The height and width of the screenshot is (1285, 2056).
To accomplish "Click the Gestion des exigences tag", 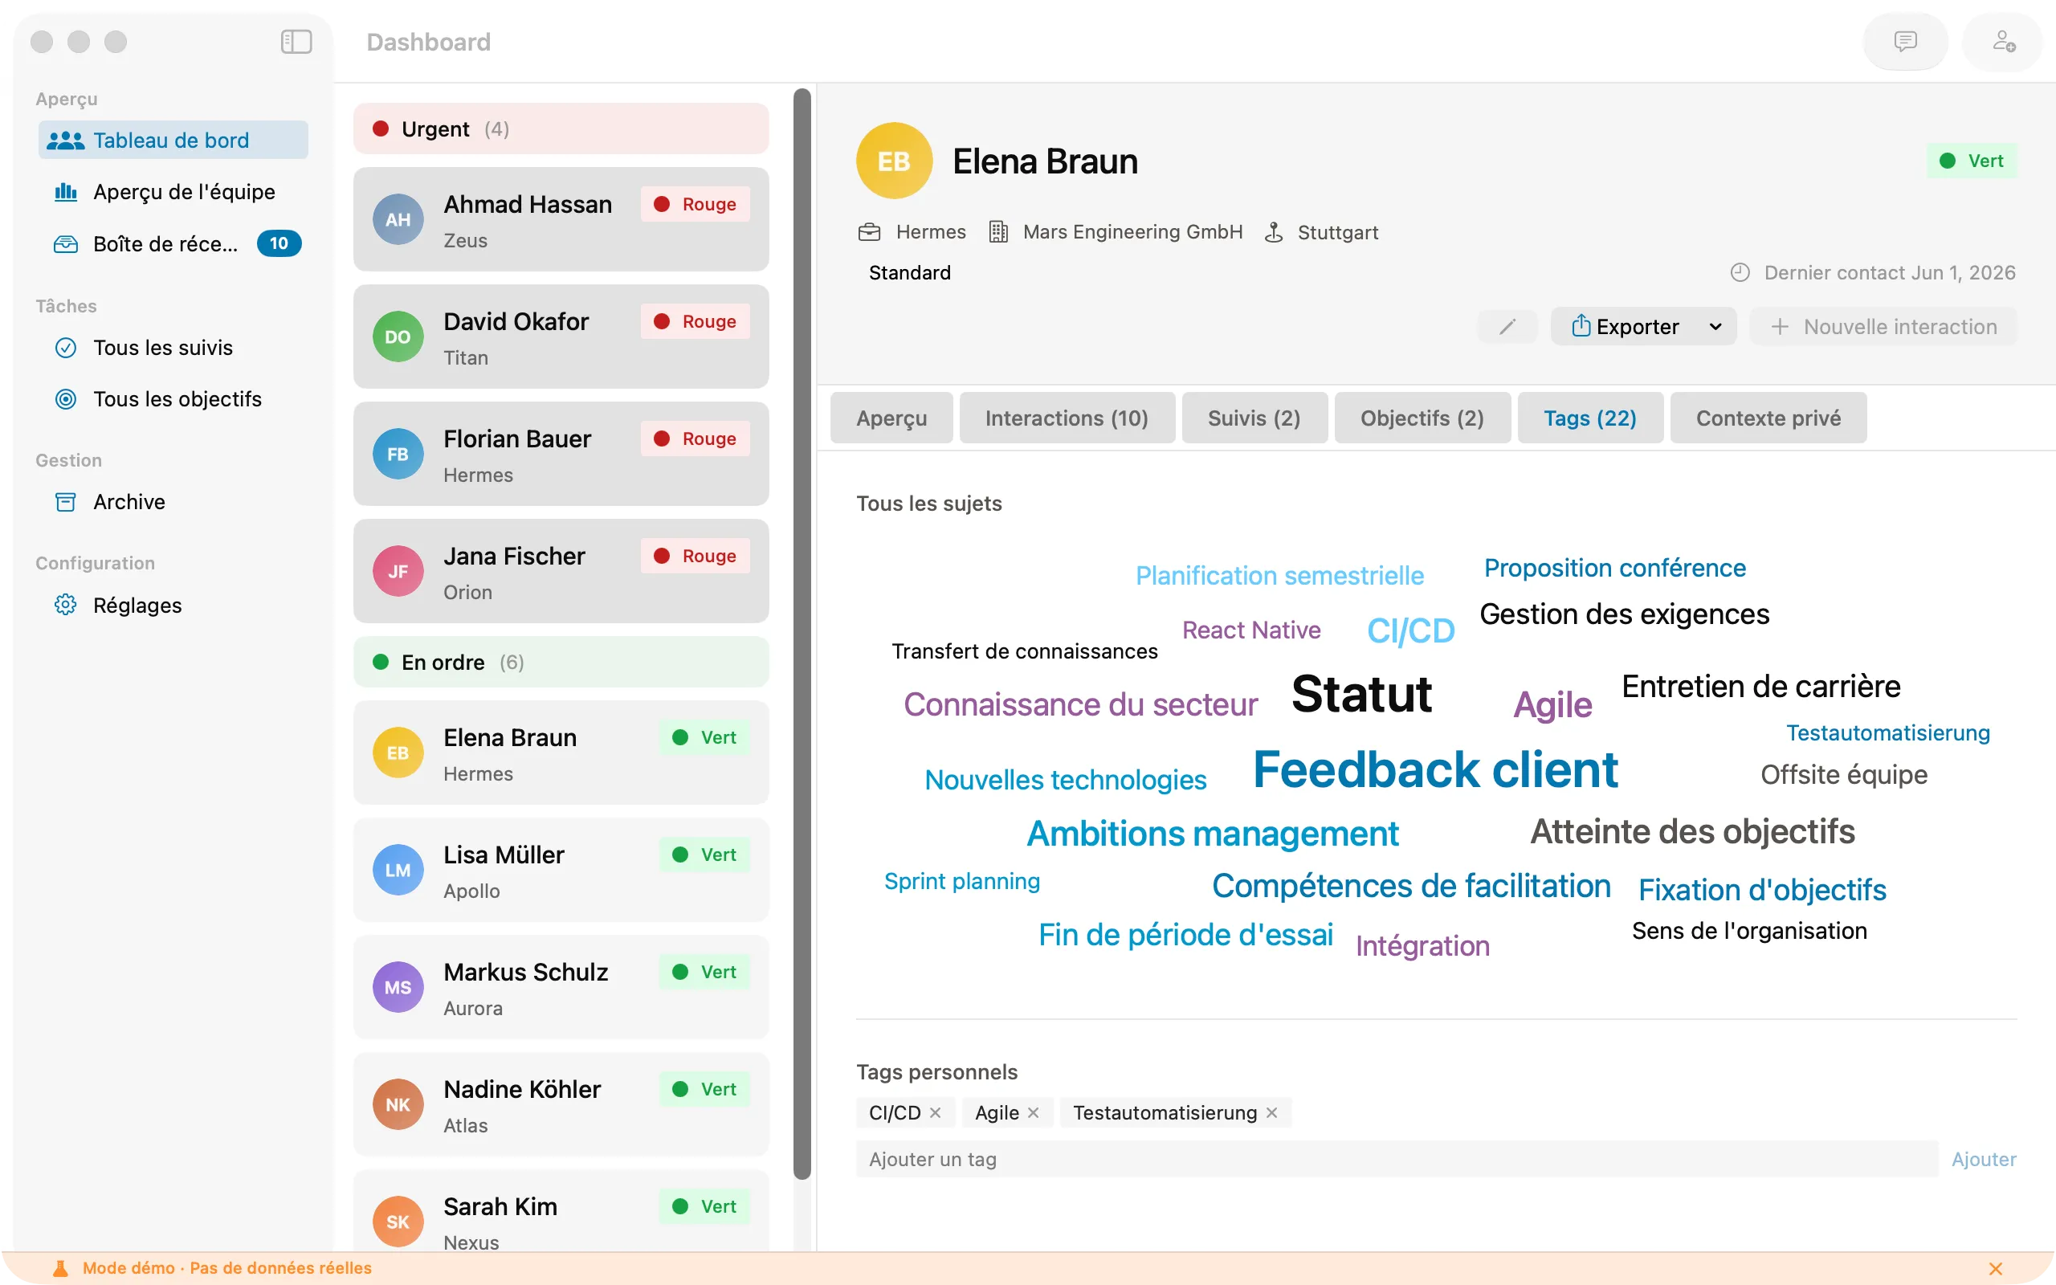I will (1625, 614).
